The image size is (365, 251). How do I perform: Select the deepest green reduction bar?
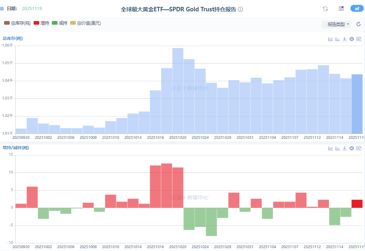tap(211, 222)
